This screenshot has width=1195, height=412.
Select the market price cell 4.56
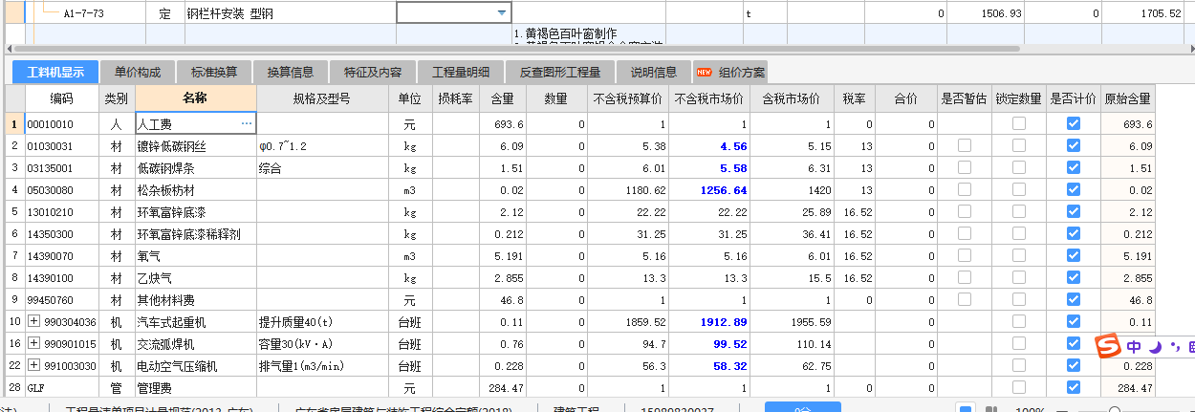point(708,146)
